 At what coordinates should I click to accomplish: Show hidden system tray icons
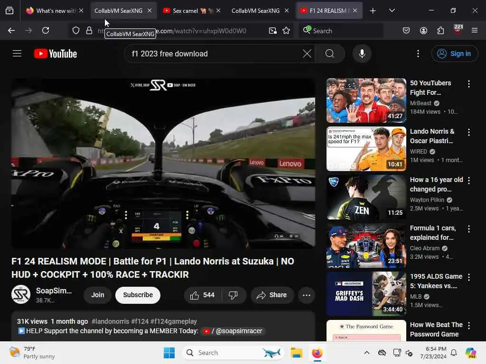coord(367,353)
